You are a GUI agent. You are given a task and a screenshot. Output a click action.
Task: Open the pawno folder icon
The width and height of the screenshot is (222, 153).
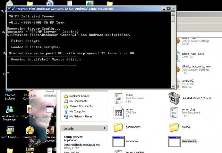coord(174,127)
